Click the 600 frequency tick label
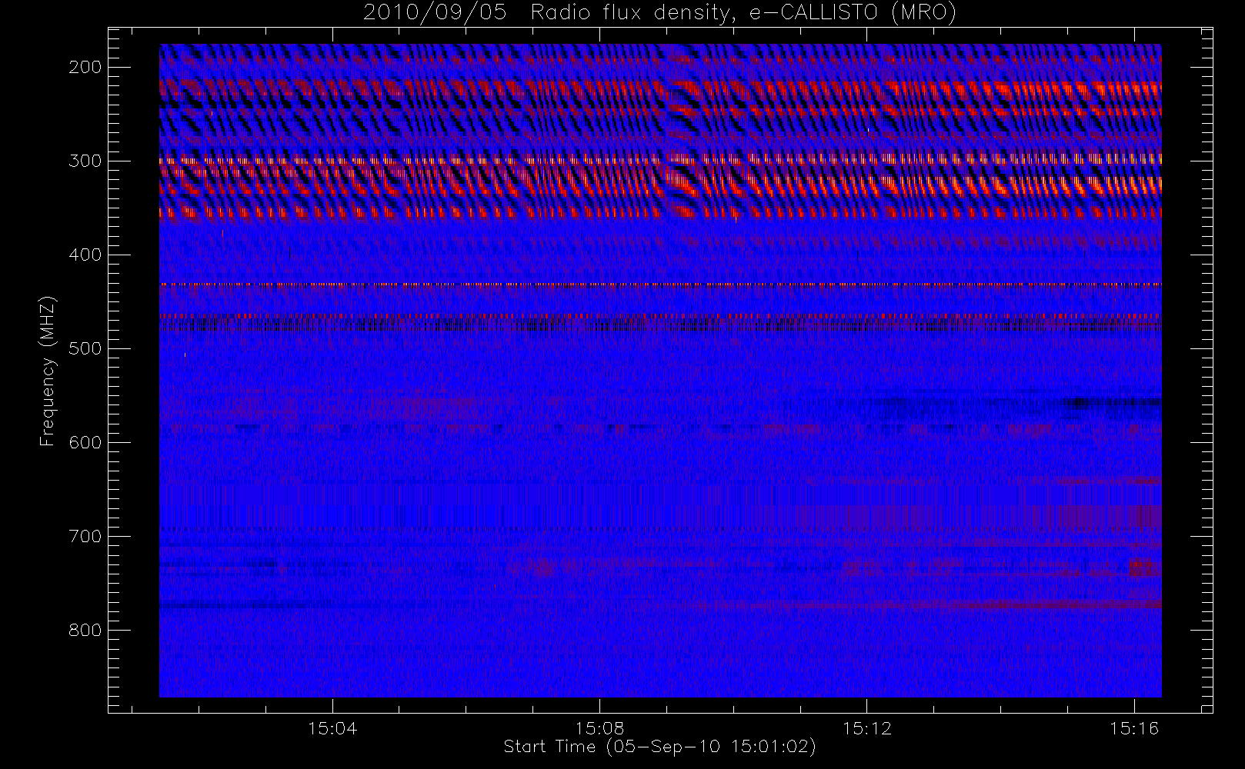Screen dimensions: 1245x769 click(85, 442)
